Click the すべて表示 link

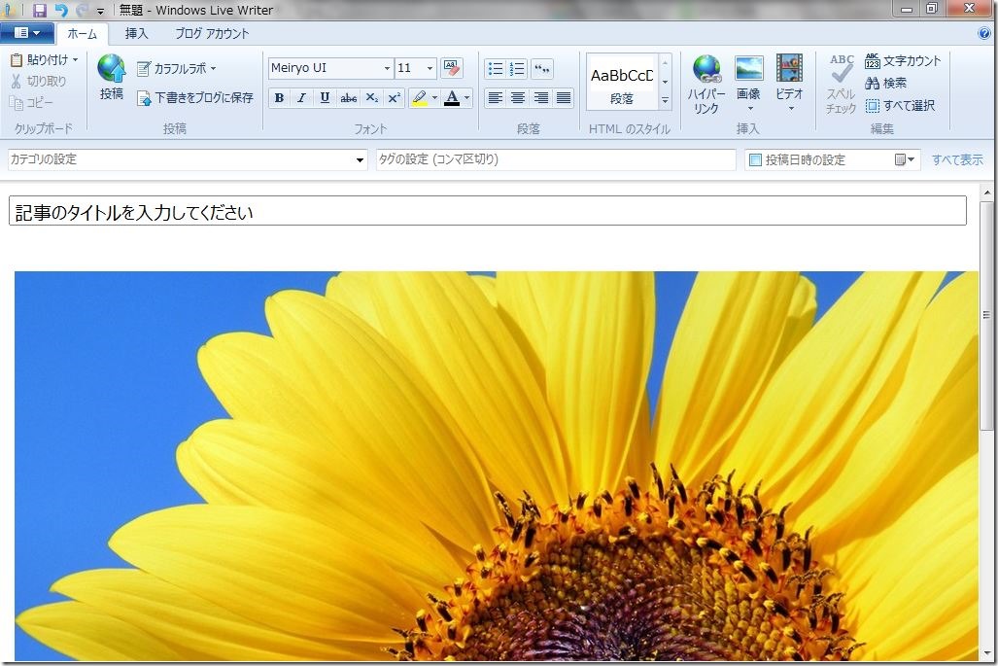957,159
